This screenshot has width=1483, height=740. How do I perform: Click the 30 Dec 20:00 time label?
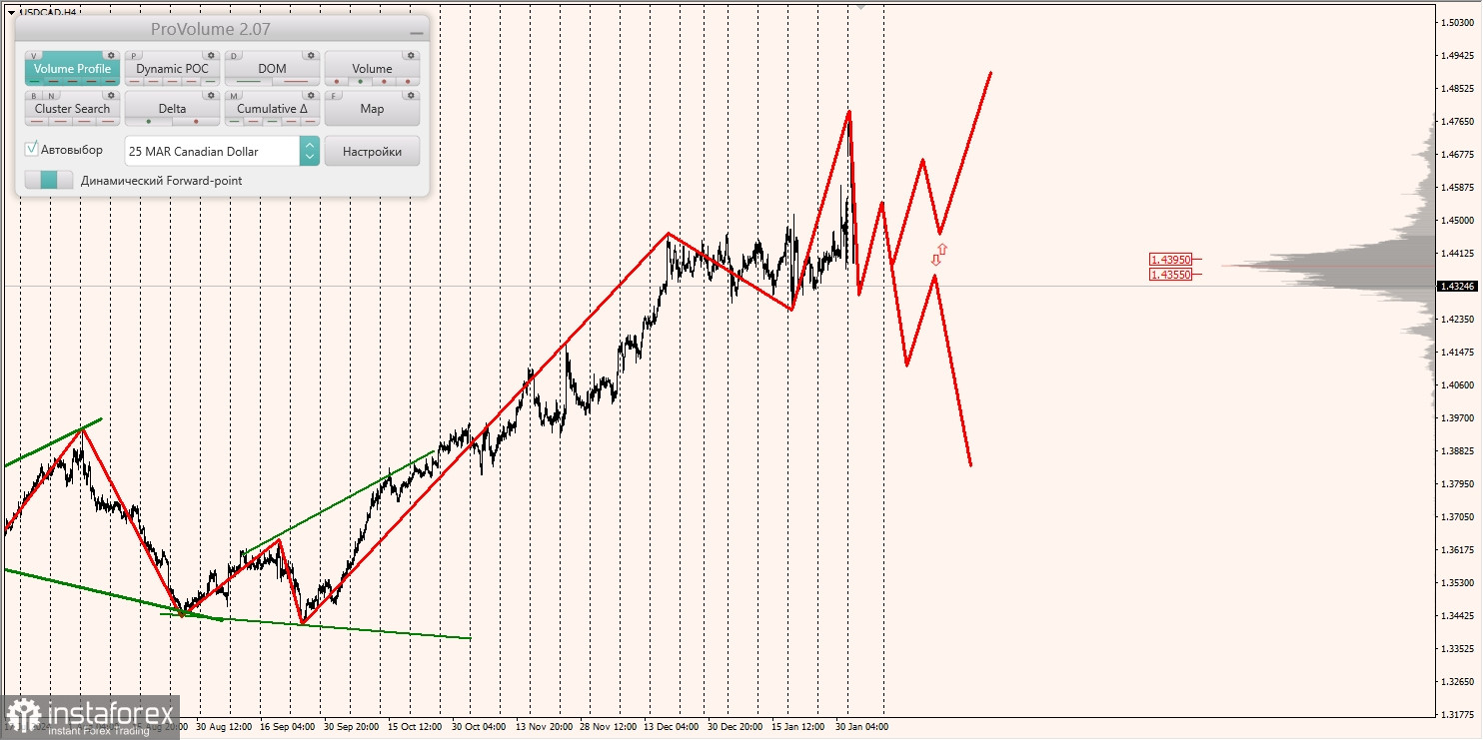point(736,727)
